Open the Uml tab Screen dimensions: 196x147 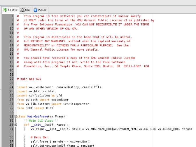click(26, 10)
